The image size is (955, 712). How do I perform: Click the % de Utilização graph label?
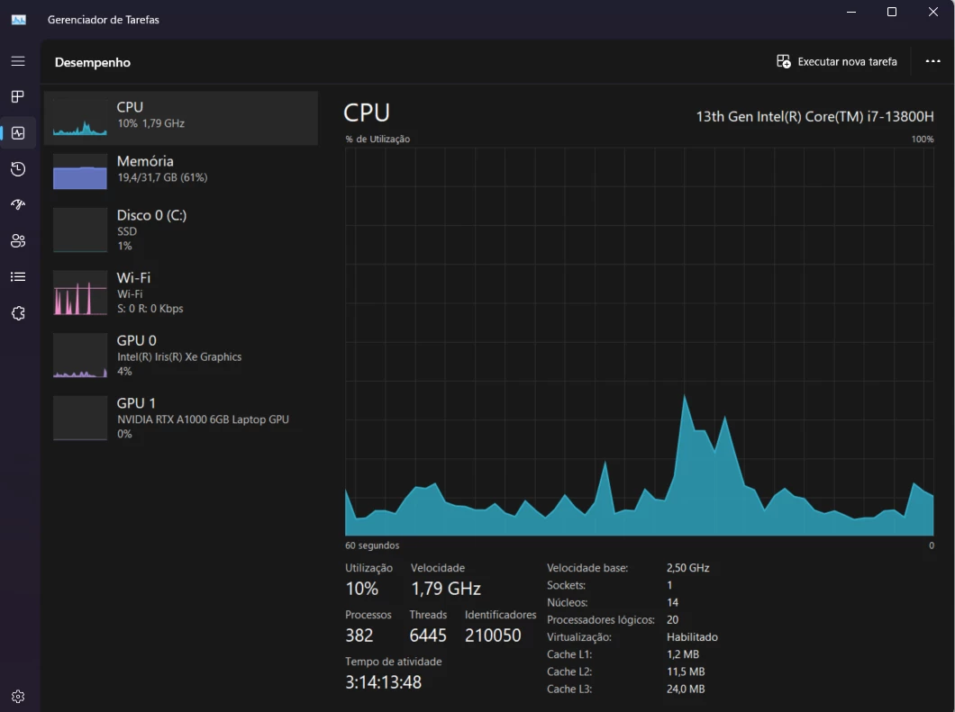pos(377,140)
